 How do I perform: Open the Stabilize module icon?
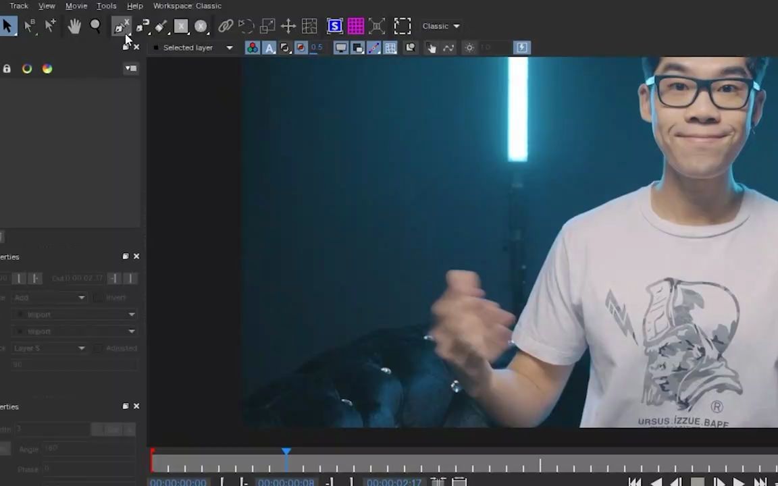pyautogui.click(x=335, y=26)
